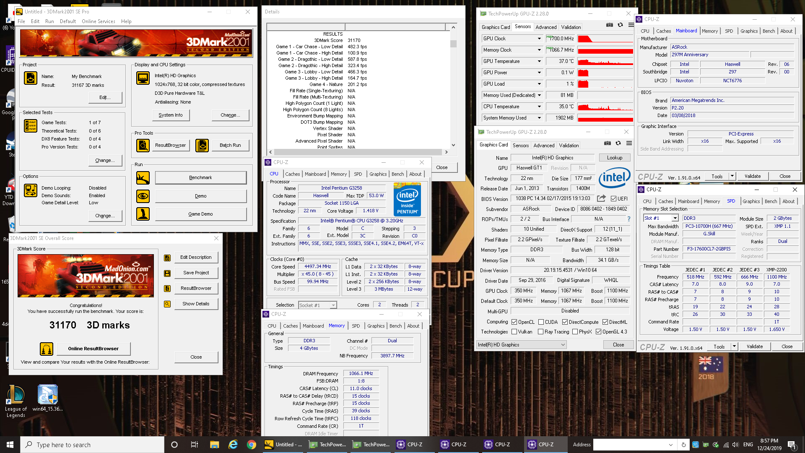Click the Edit Description icon in score window
Screen dimensions: 805x453
click(x=167, y=258)
